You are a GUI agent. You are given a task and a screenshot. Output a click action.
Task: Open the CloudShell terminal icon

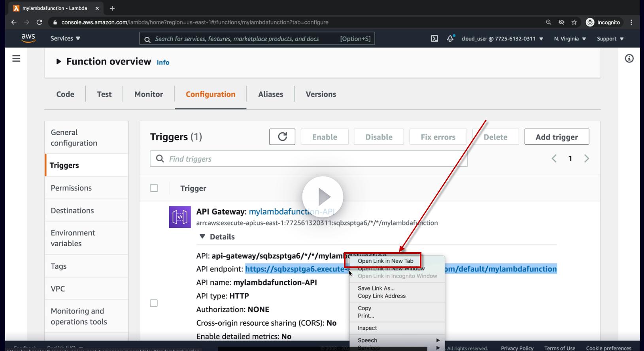[434, 39]
